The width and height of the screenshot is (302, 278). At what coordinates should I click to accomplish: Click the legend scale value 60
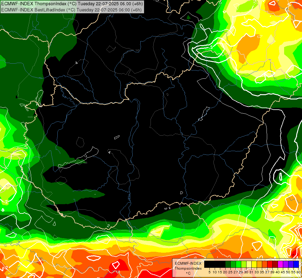(299, 272)
